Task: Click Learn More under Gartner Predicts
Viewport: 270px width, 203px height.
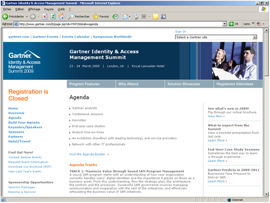Action: click(x=216, y=181)
